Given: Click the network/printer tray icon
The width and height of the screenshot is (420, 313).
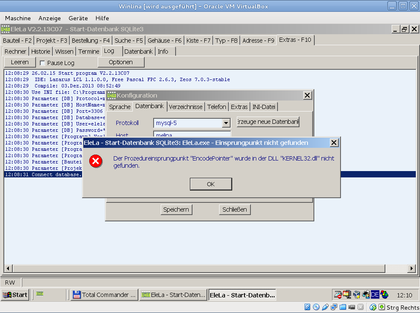Looking at the screenshot, I should tap(365, 294).
